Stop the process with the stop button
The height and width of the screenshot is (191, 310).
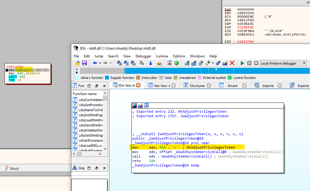pos(256,63)
